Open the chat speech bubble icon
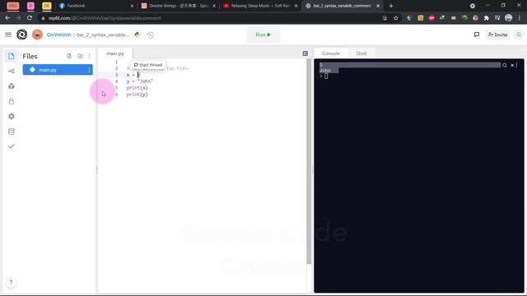The height and width of the screenshot is (296, 527). (x=477, y=35)
